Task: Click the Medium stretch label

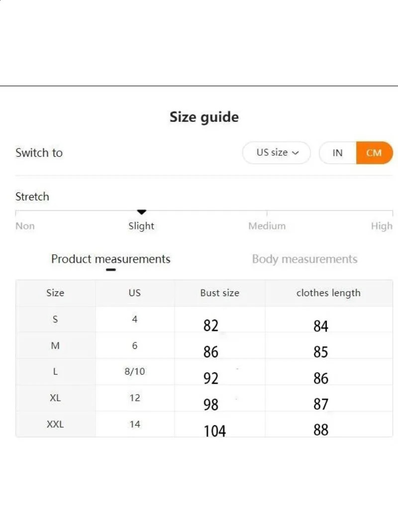Action: point(267,226)
